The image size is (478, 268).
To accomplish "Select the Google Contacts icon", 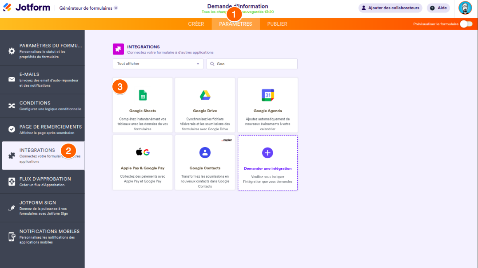I will (x=205, y=152).
